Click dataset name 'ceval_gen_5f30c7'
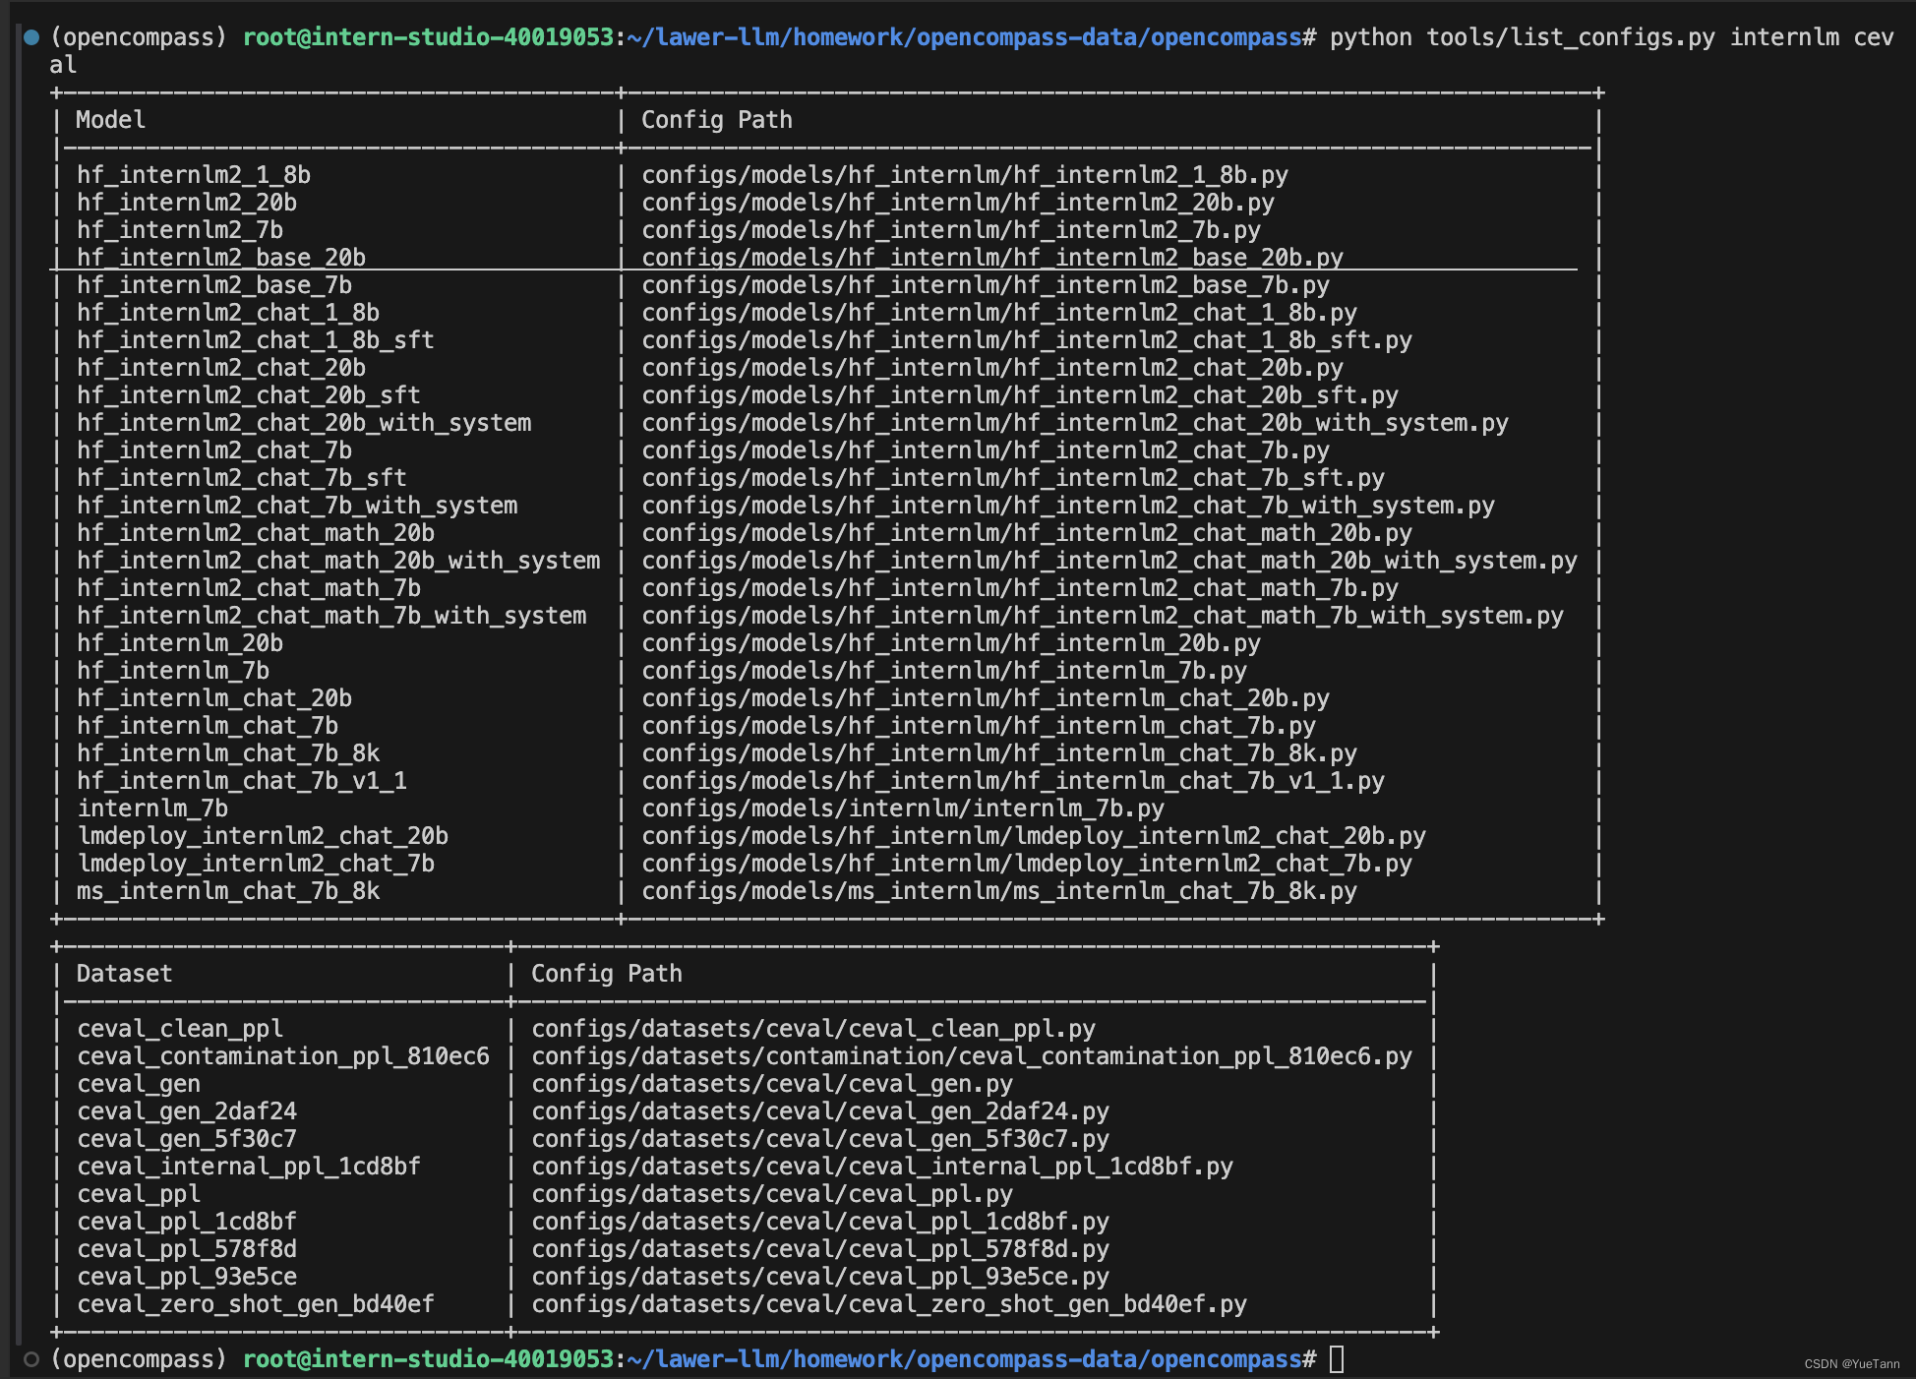 pos(187,1139)
